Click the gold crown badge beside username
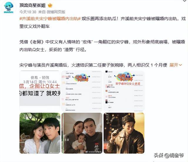This screenshot has height=162, width=188. point(50,5)
